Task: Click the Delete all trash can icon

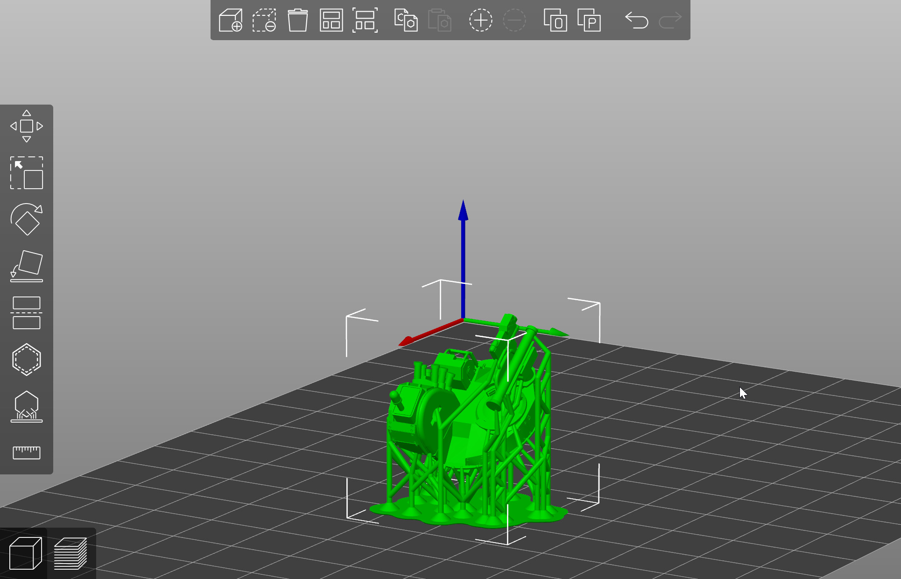Action: [x=297, y=20]
